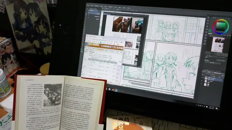Click the orange highlighted navigation tab on the website

pos(100,50)
